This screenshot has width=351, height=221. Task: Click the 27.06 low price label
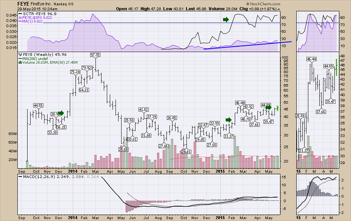(x=163, y=146)
